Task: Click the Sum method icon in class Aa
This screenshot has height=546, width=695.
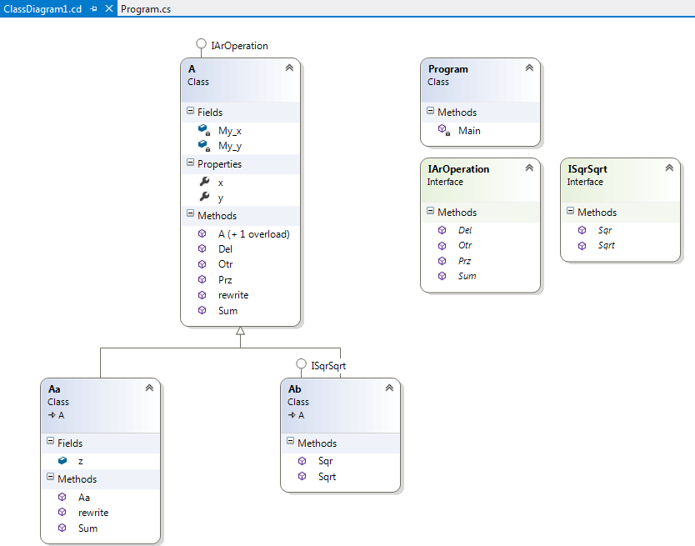Action: click(62, 528)
